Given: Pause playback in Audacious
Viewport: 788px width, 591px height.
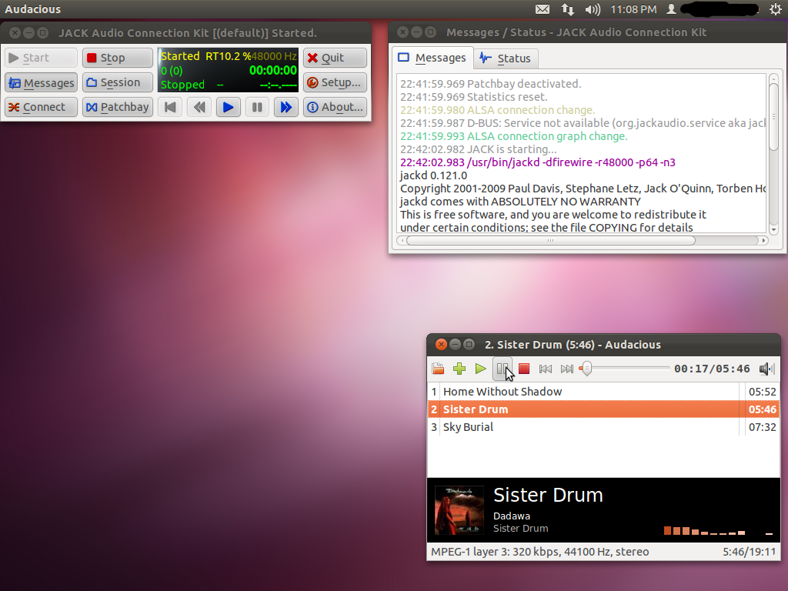Looking at the screenshot, I should point(502,369).
